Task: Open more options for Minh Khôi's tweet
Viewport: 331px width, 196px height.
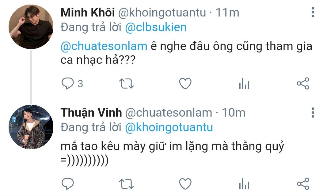Action: pyautogui.click(x=313, y=12)
